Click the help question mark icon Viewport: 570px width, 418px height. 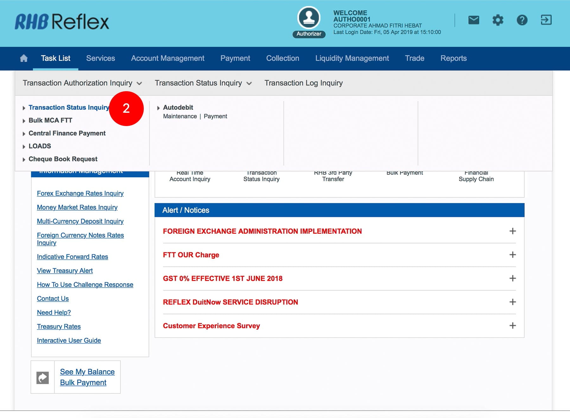pos(522,20)
